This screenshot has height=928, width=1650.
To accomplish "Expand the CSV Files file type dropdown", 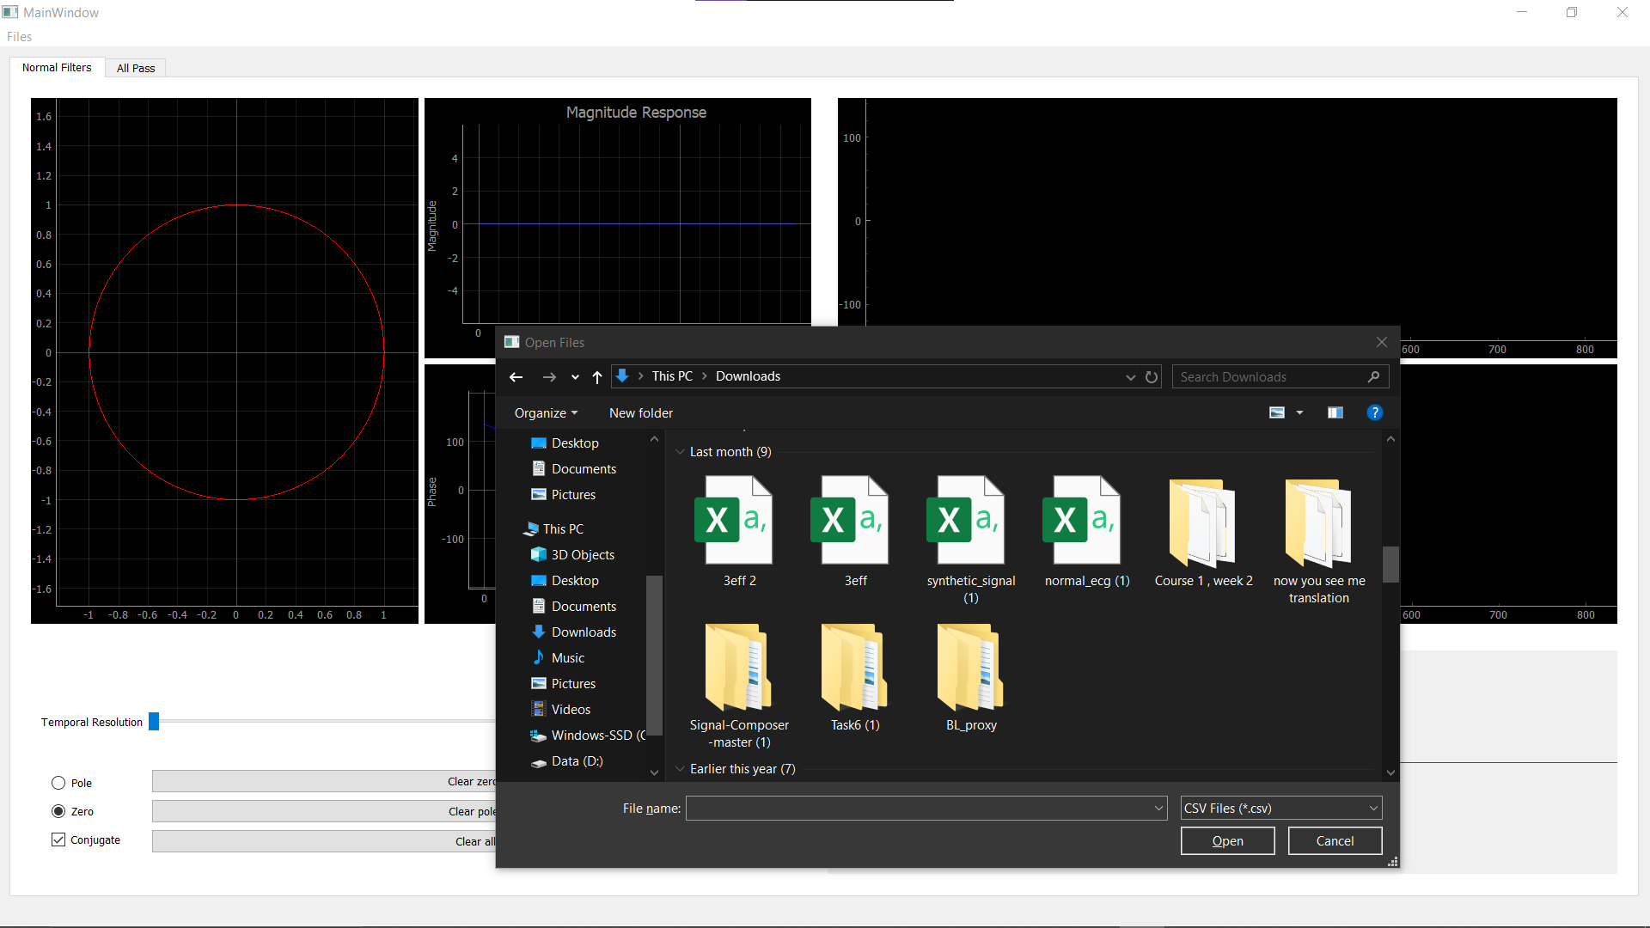I will [1373, 807].
